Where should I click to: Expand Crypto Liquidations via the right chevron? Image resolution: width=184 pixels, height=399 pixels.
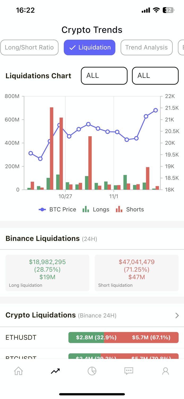tap(177, 315)
